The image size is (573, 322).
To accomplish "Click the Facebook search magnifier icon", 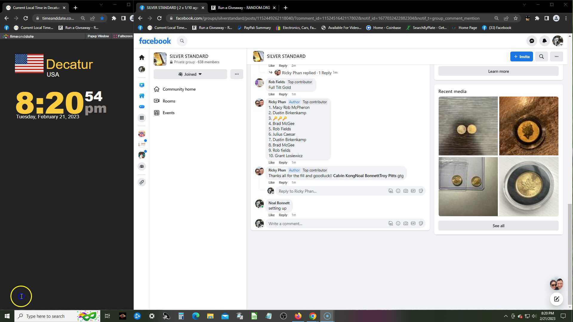I will click(x=182, y=41).
